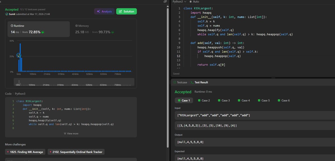The image size is (335, 161).
Task: Click the user avatar marker on runtime chart
Action: (x=19, y=55)
